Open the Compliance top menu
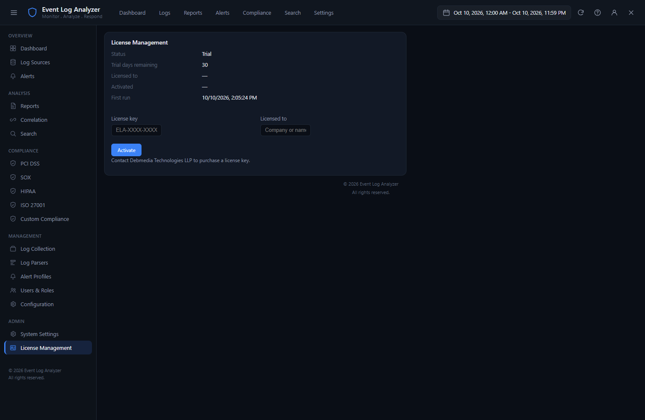The height and width of the screenshot is (420, 645). pyautogui.click(x=257, y=13)
